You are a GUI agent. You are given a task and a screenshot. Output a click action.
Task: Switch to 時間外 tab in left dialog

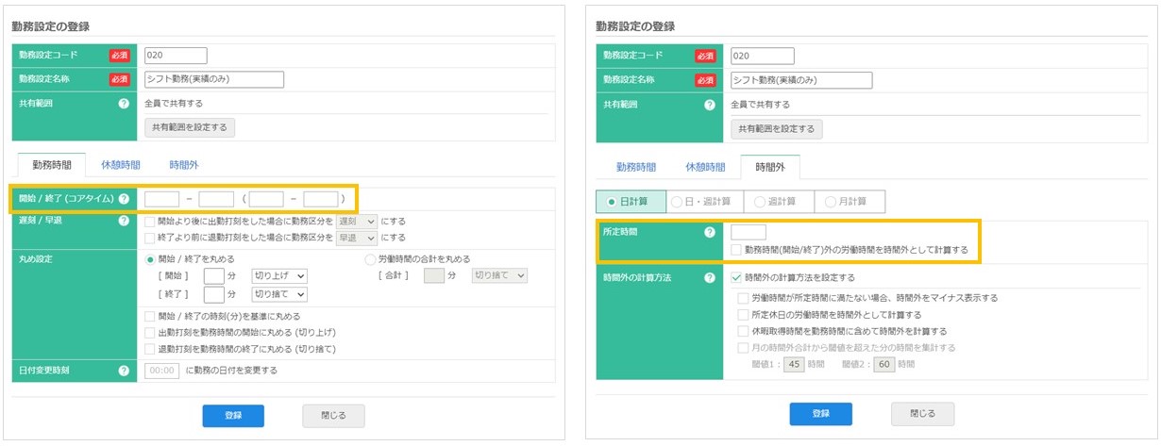pos(184,164)
